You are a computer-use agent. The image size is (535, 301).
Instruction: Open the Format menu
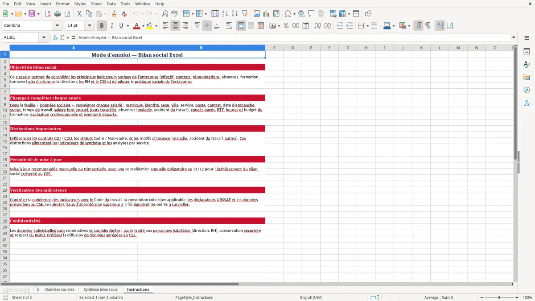tap(62, 4)
